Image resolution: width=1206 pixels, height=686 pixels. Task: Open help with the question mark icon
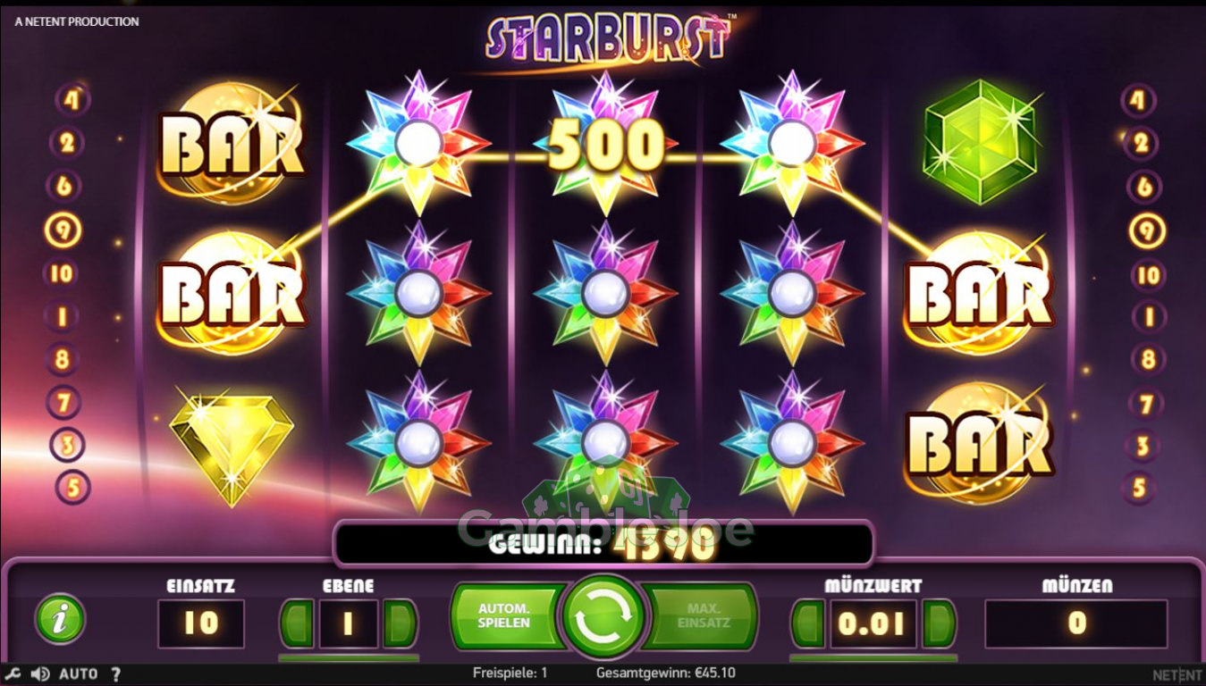tap(116, 673)
